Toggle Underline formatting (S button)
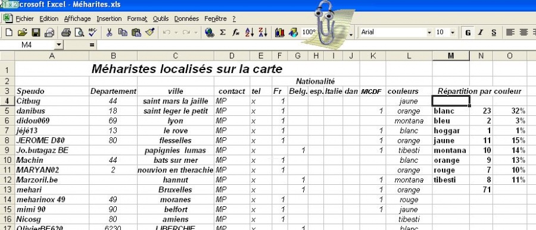 (494, 33)
